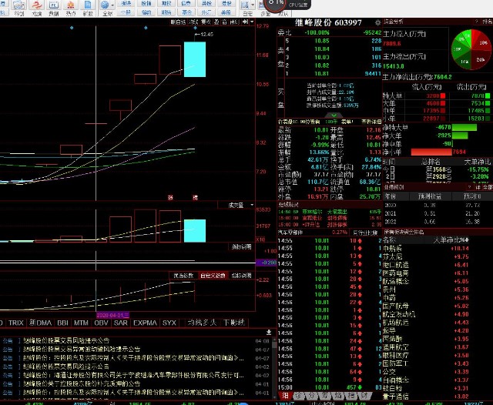This screenshot has width=493, height=405.
Task: Switch to the SYX indicator tab
Action: pos(169,323)
